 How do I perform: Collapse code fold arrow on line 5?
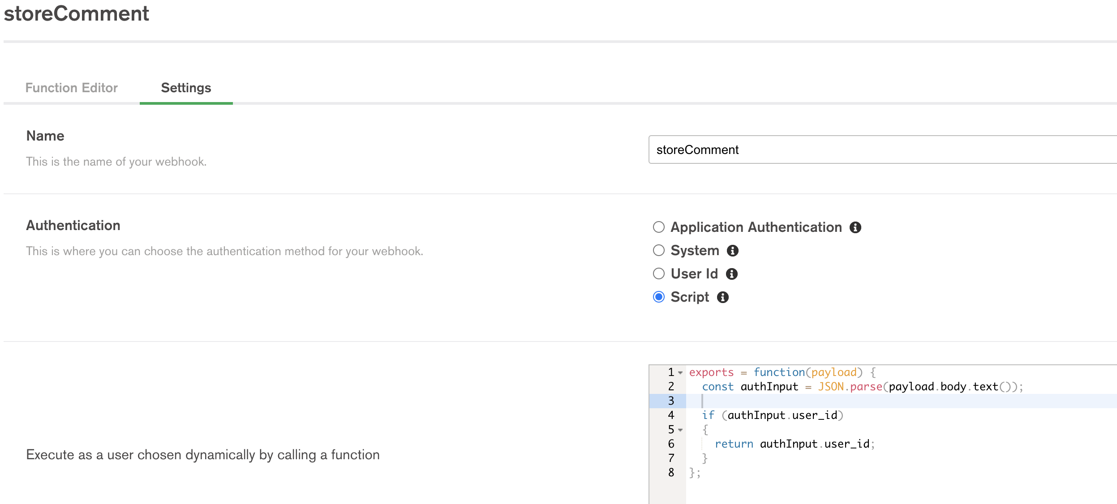[680, 430]
